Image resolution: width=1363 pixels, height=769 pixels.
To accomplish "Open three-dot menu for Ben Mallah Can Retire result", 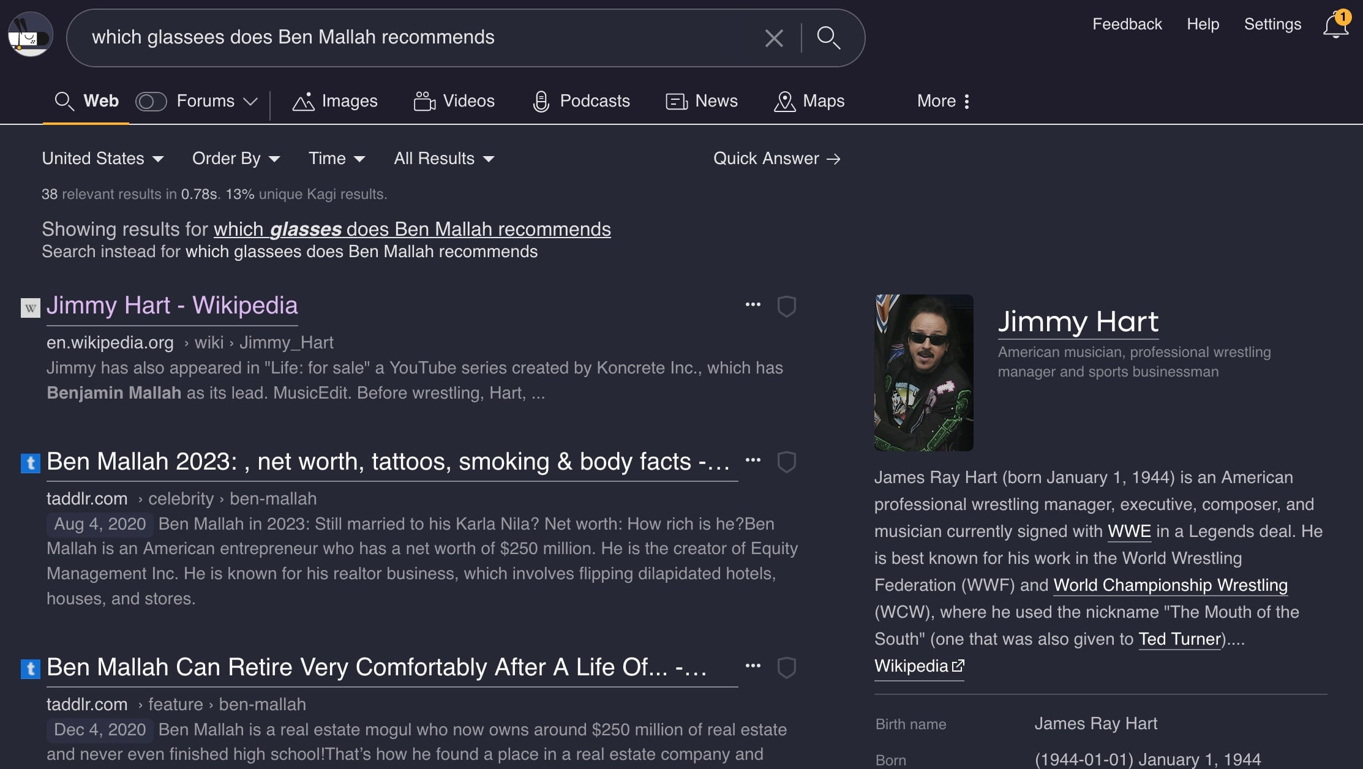I will [753, 666].
